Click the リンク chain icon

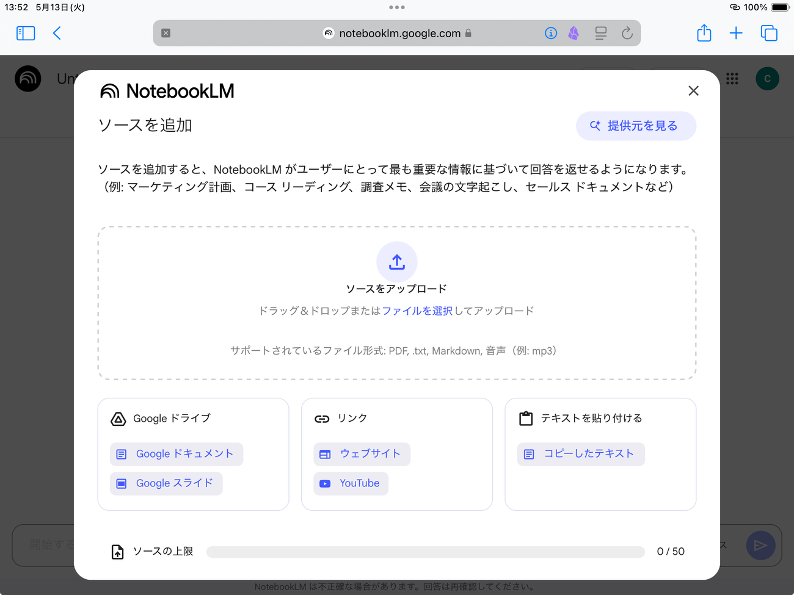[322, 419]
